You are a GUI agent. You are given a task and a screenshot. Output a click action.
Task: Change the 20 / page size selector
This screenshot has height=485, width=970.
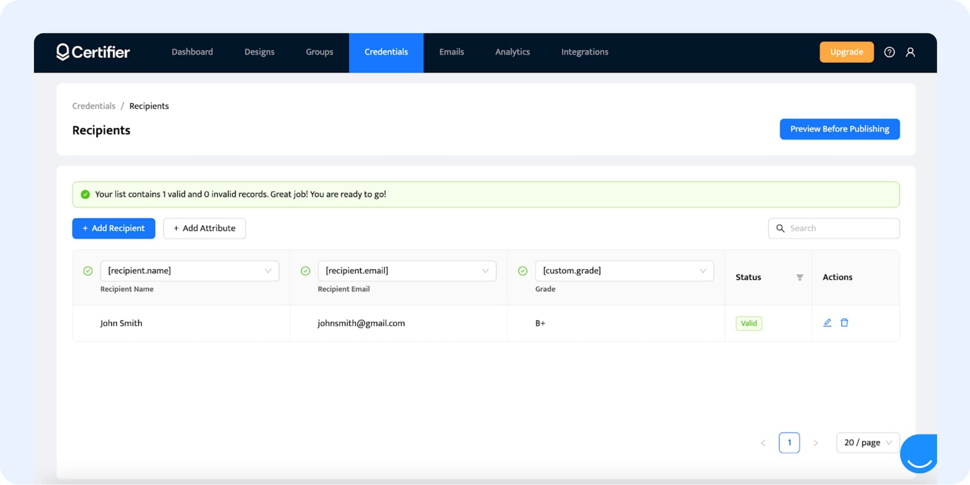coord(867,443)
